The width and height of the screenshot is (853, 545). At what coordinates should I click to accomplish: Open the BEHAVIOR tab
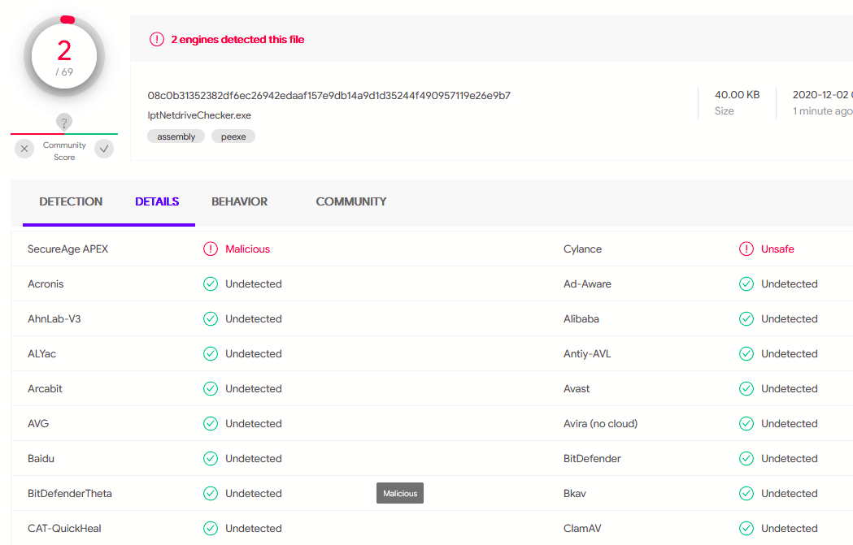coord(239,201)
